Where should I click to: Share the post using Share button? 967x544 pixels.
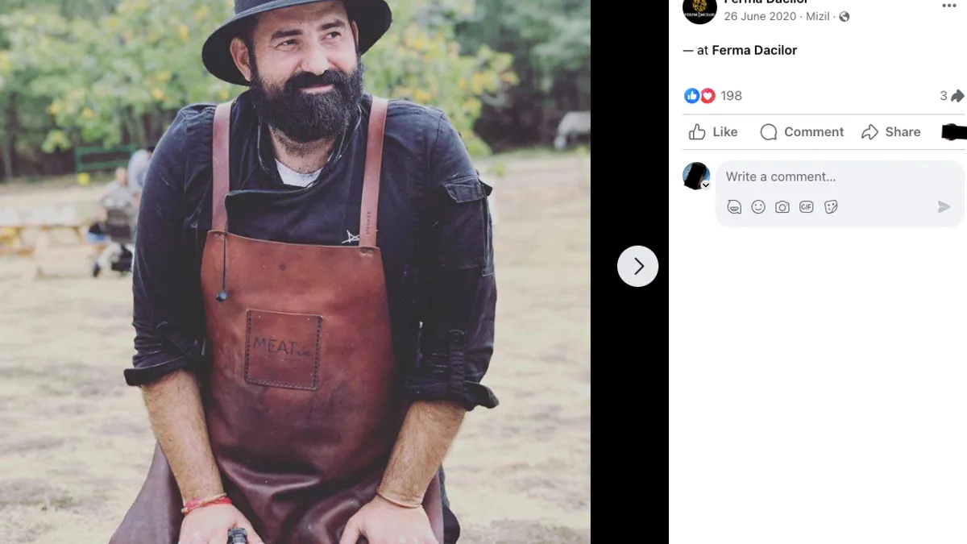pyautogui.click(x=890, y=132)
